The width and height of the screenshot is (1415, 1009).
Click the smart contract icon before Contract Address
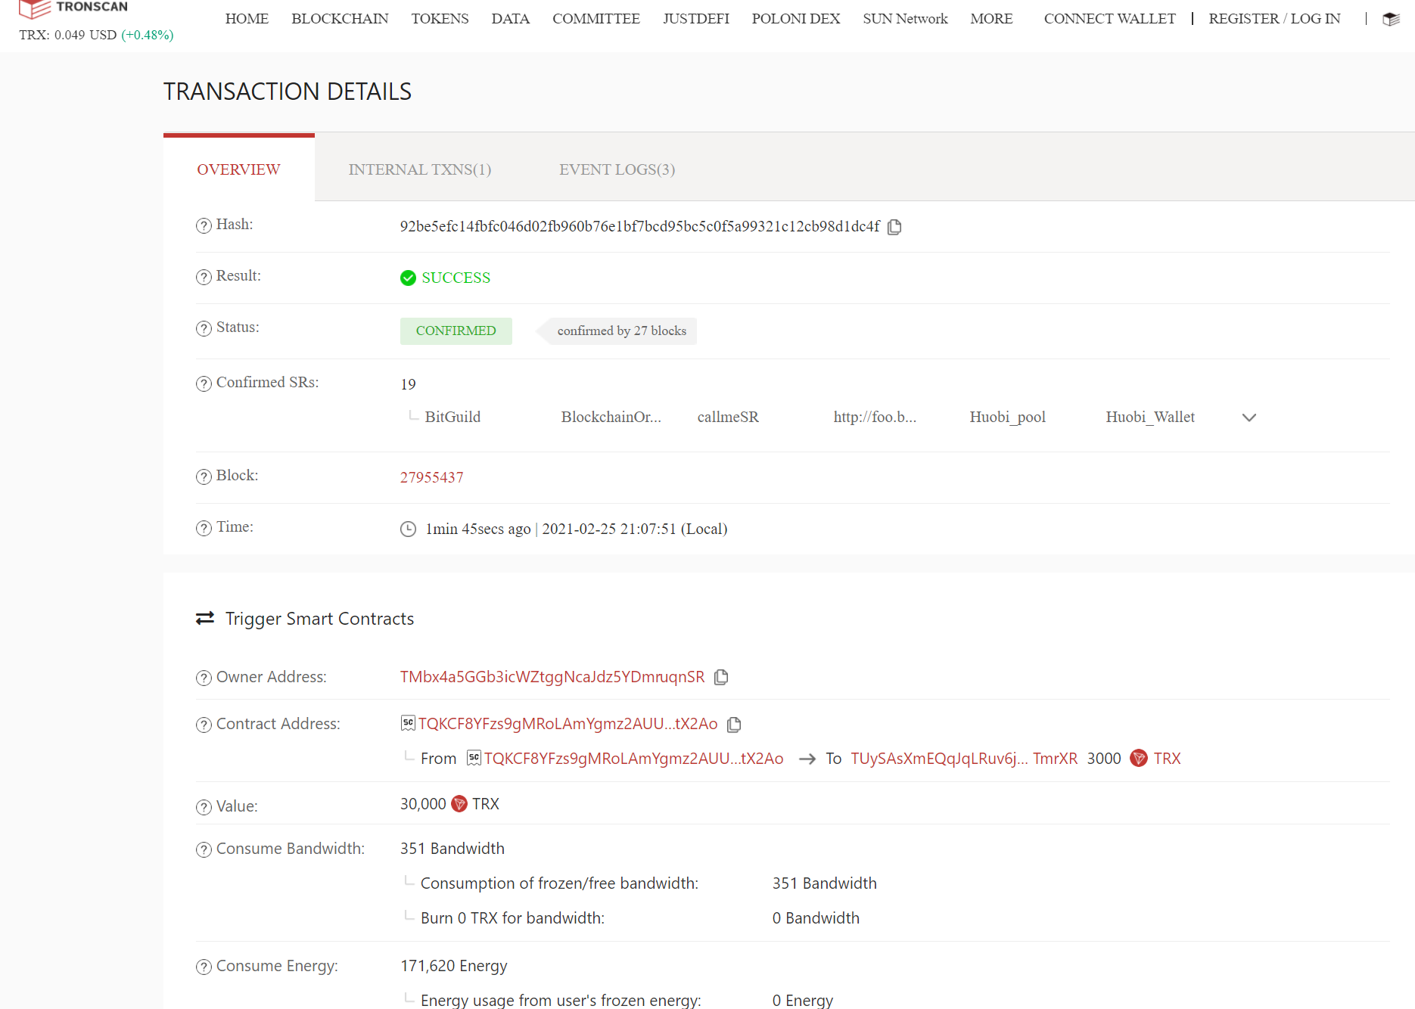click(408, 723)
